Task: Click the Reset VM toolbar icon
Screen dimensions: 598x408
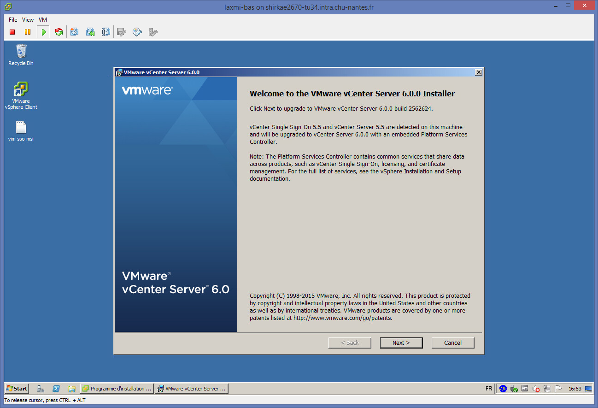Action: point(59,32)
